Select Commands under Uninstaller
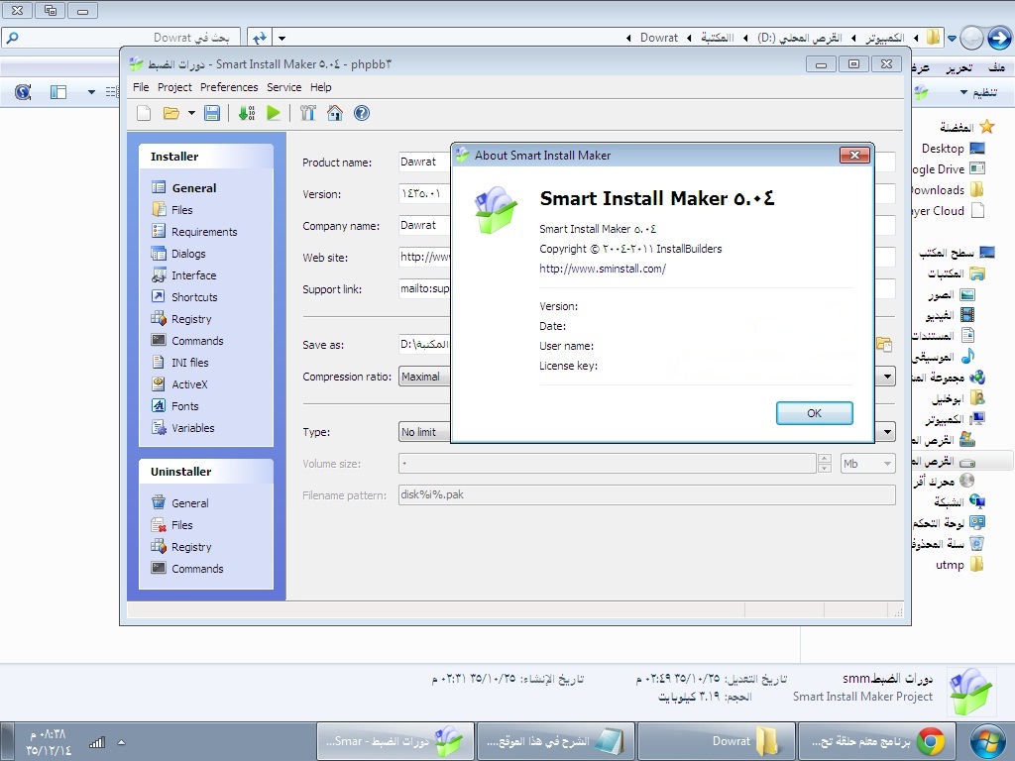The width and height of the screenshot is (1015, 761). 187,568
